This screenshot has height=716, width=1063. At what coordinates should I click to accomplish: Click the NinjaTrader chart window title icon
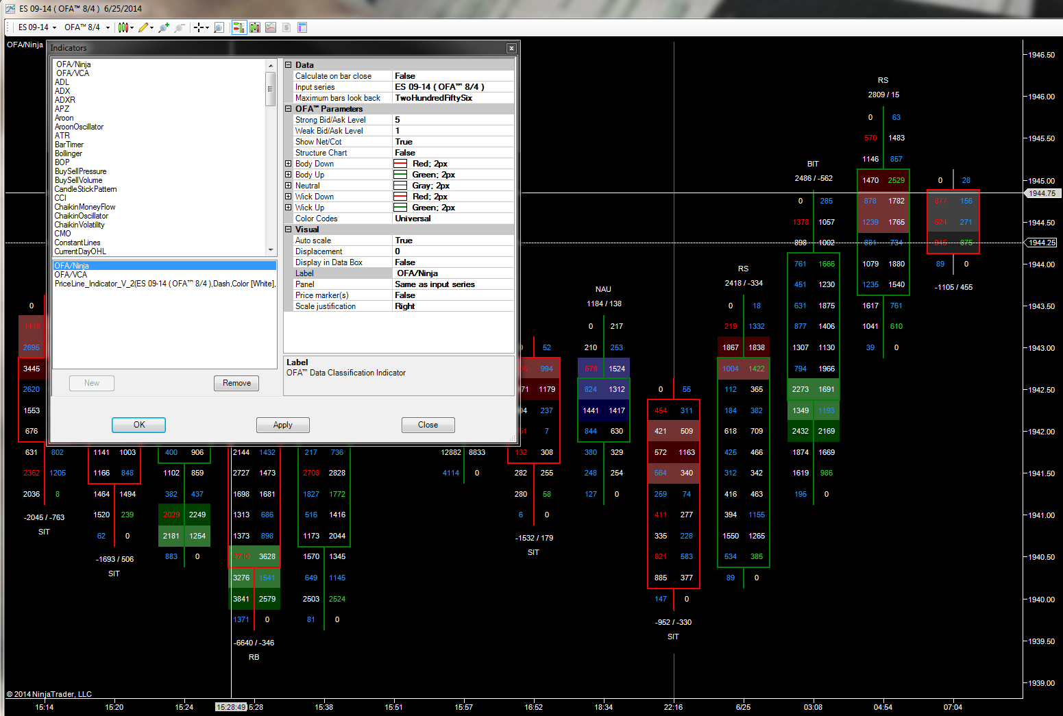point(10,9)
